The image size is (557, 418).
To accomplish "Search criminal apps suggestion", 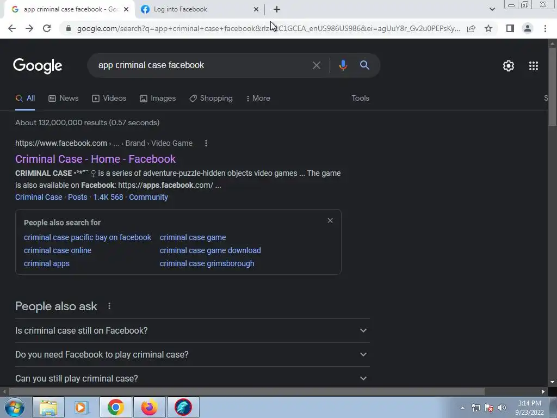I will (47, 264).
